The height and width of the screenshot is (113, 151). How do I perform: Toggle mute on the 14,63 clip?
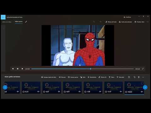point(142,92)
